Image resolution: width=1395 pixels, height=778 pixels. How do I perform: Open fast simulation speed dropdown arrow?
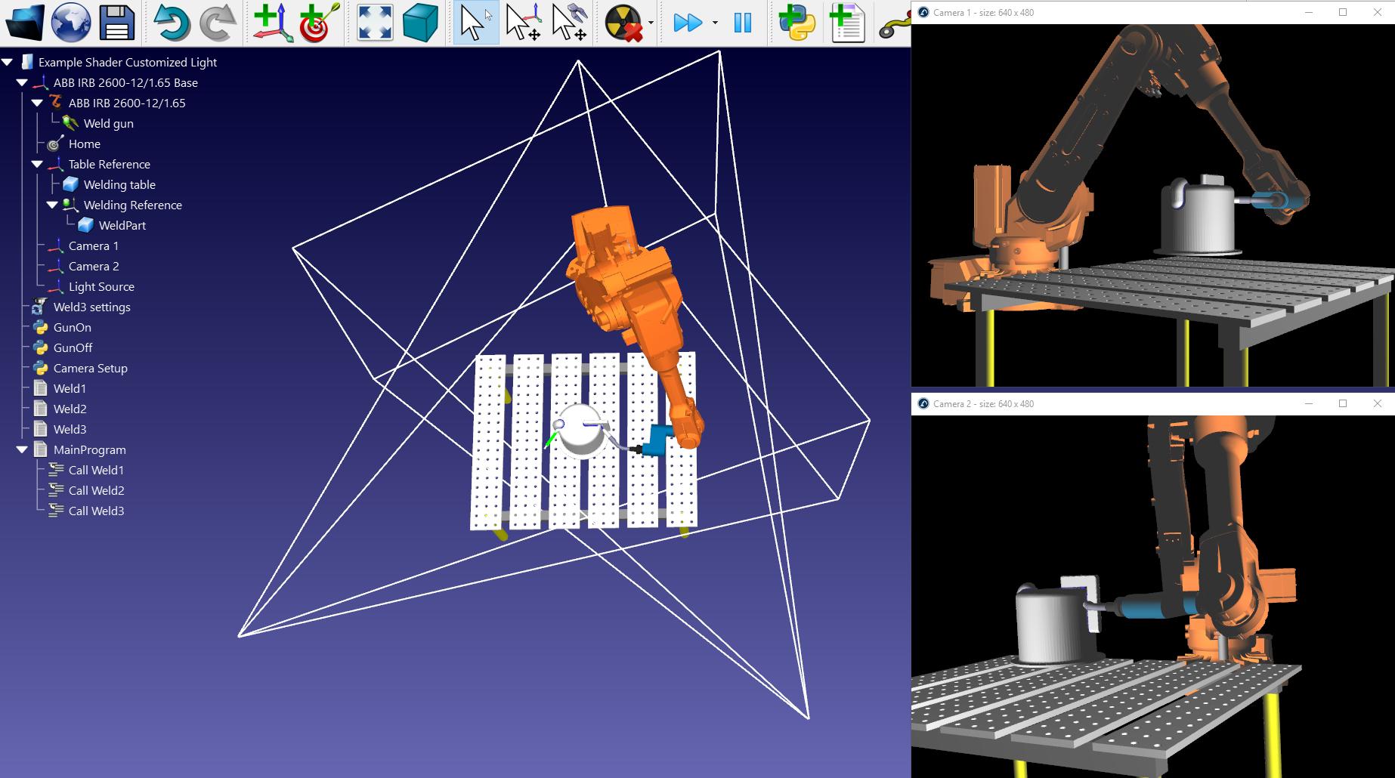(x=715, y=23)
